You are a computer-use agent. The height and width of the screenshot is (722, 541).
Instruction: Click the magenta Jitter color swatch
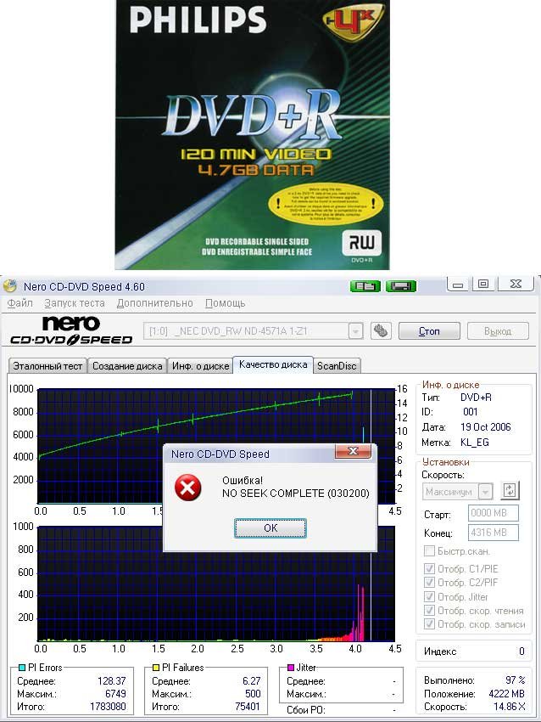pos(291,667)
